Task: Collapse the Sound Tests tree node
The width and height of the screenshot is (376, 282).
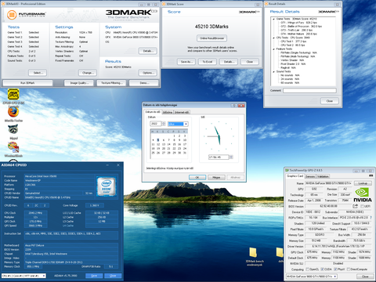Action: pyautogui.click(x=273, y=71)
